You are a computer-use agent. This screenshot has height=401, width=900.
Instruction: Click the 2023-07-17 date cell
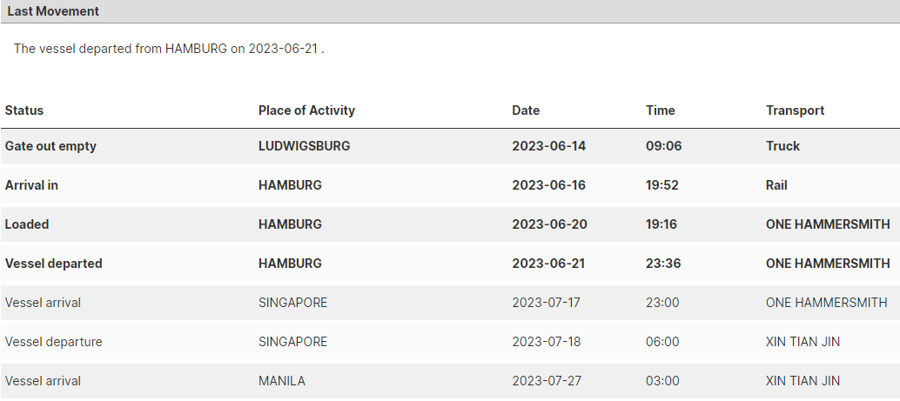tap(546, 303)
